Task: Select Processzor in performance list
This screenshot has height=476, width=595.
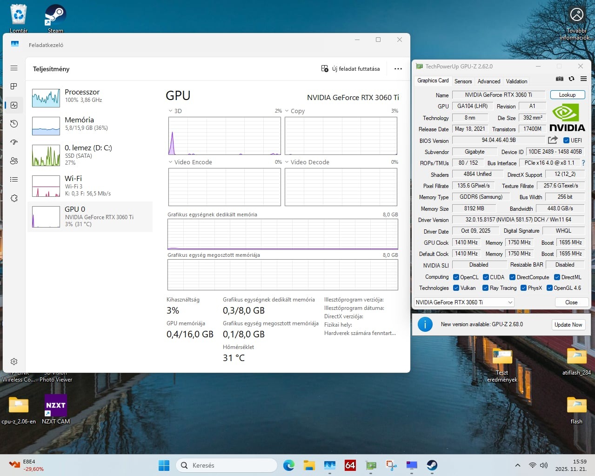Action: coord(90,97)
